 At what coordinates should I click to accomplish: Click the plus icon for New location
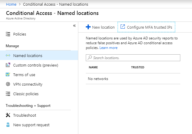pyautogui.click(x=88, y=27)
